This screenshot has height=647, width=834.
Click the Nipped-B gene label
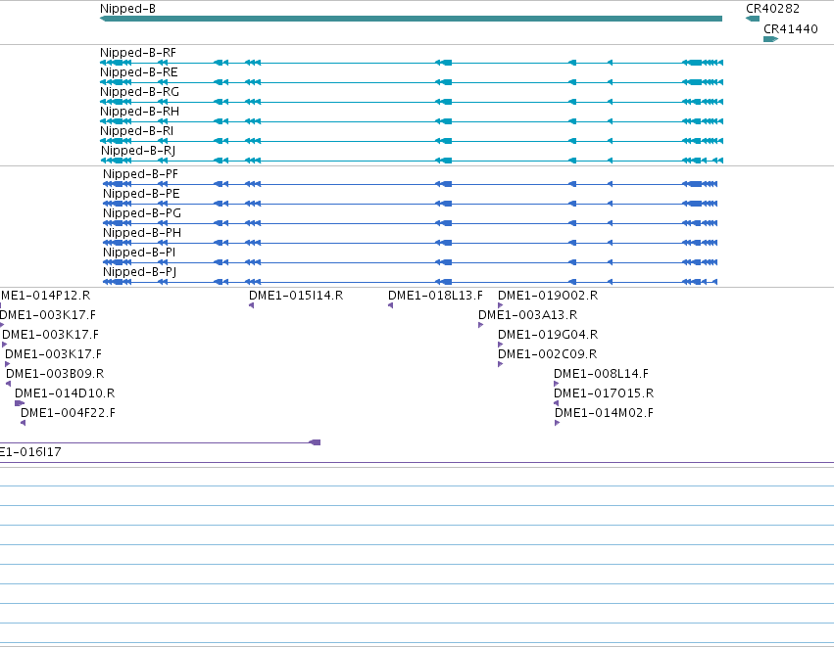coord(127,9)
